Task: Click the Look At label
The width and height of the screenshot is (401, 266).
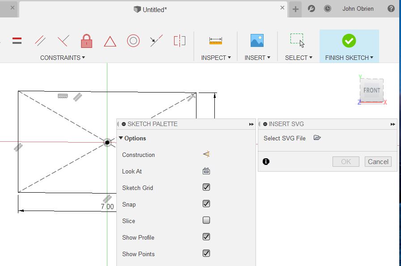Action: pos(132,172)
